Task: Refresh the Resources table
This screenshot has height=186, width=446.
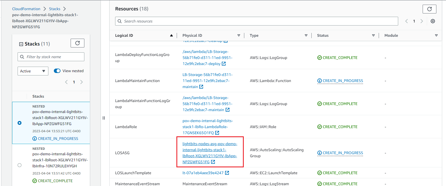Action: click(430, 9)
